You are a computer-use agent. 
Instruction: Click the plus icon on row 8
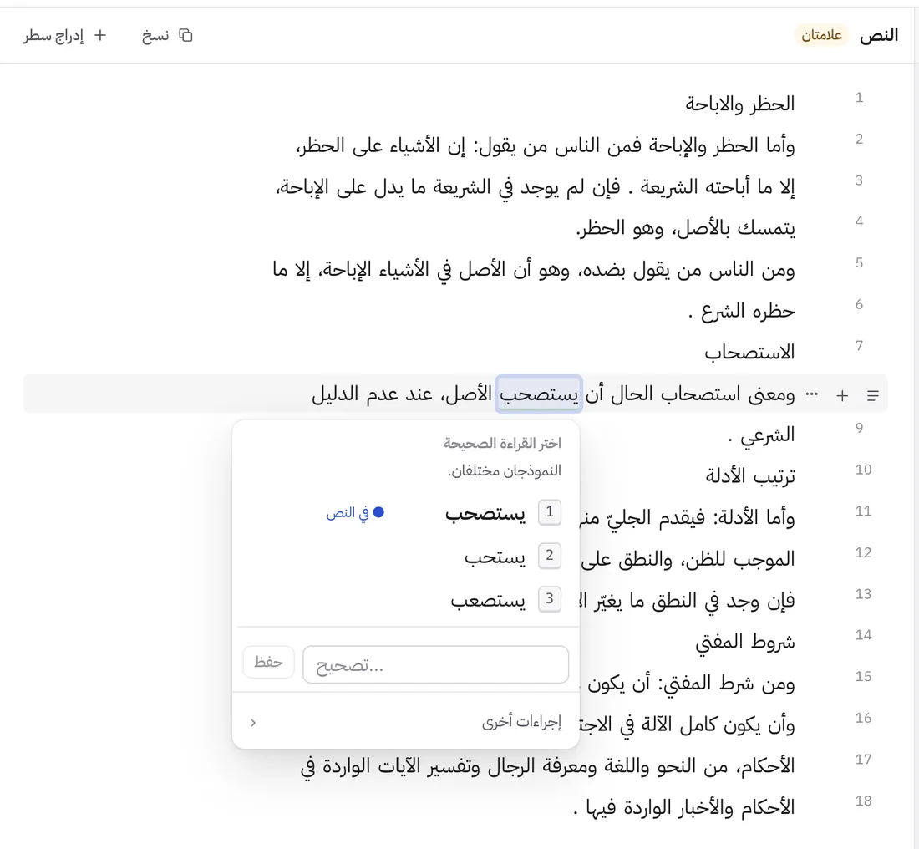click(x=842, y=396)
